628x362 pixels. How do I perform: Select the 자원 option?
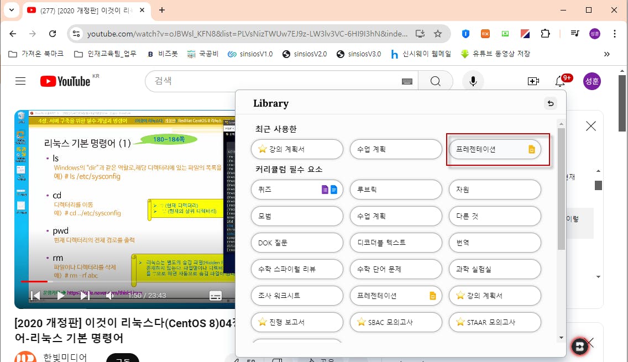point(495,190)
